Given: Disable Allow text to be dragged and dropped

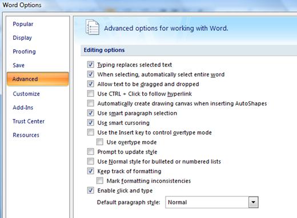Looking at the screenshot, I should (90, 84).
